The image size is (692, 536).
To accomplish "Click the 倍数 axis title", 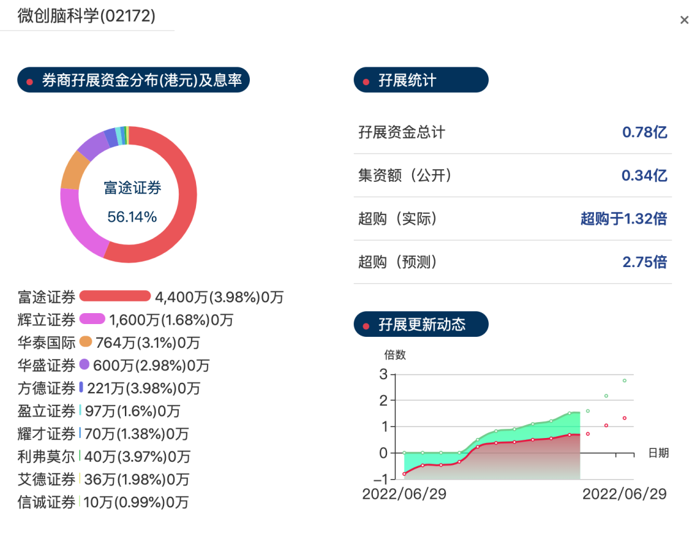I will [395, 355].
